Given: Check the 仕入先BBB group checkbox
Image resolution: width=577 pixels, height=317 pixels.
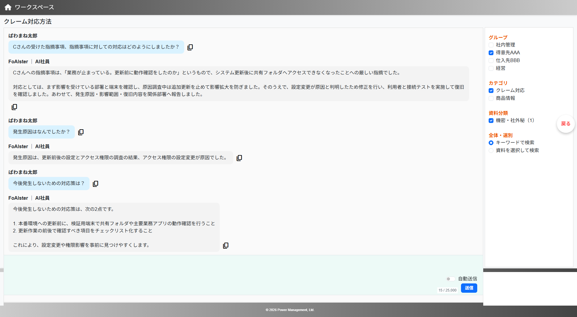Looking at the screenshot, I should (491, 61).
